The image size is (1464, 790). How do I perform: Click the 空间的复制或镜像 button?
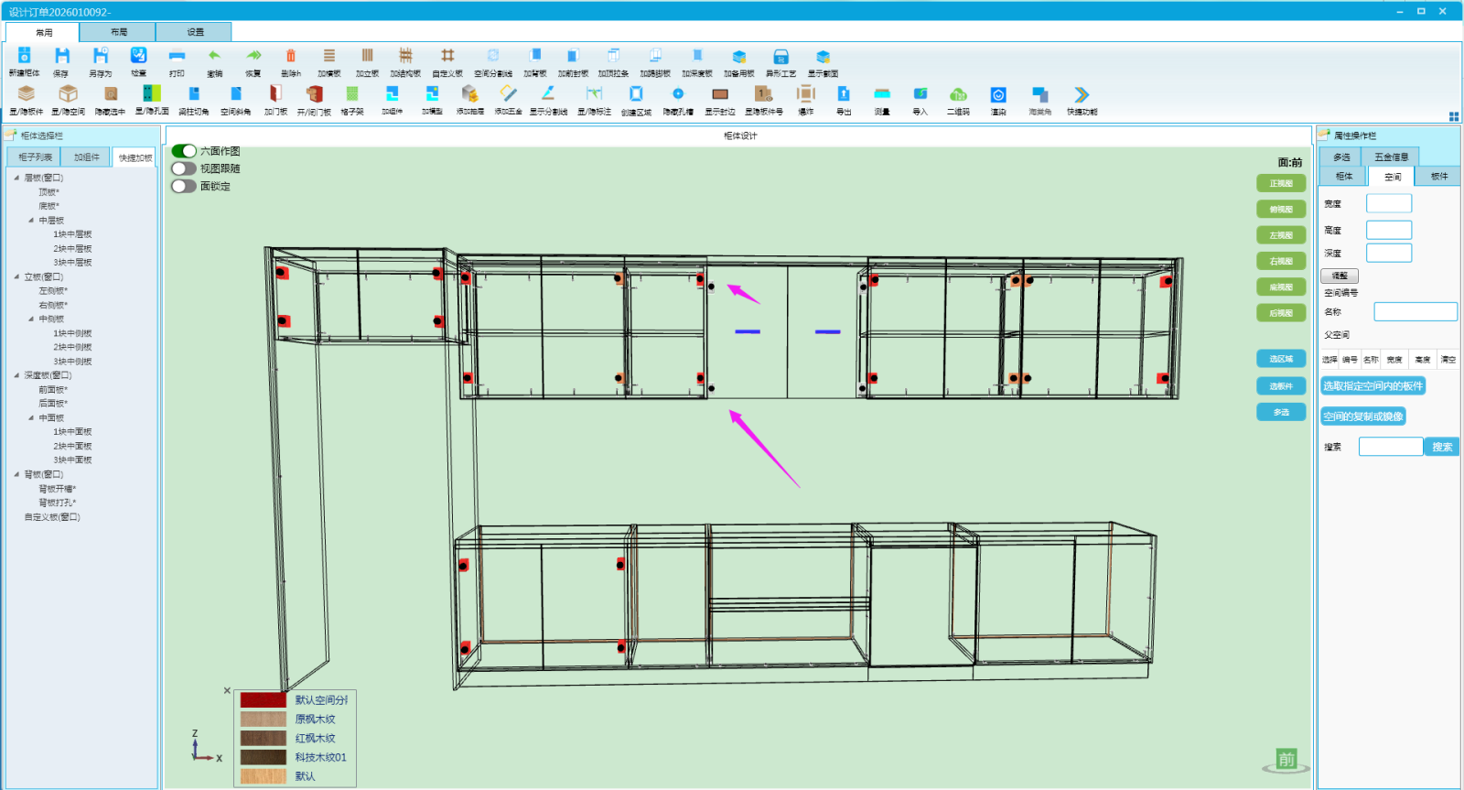click(1362, 417)
